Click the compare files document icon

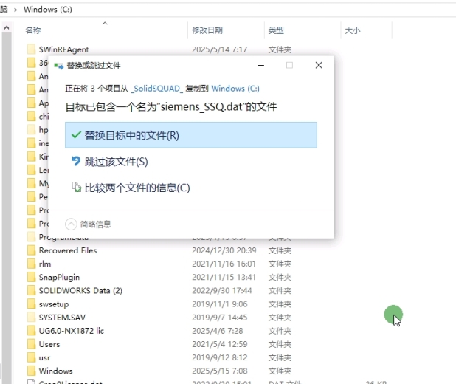coord(77,187)
